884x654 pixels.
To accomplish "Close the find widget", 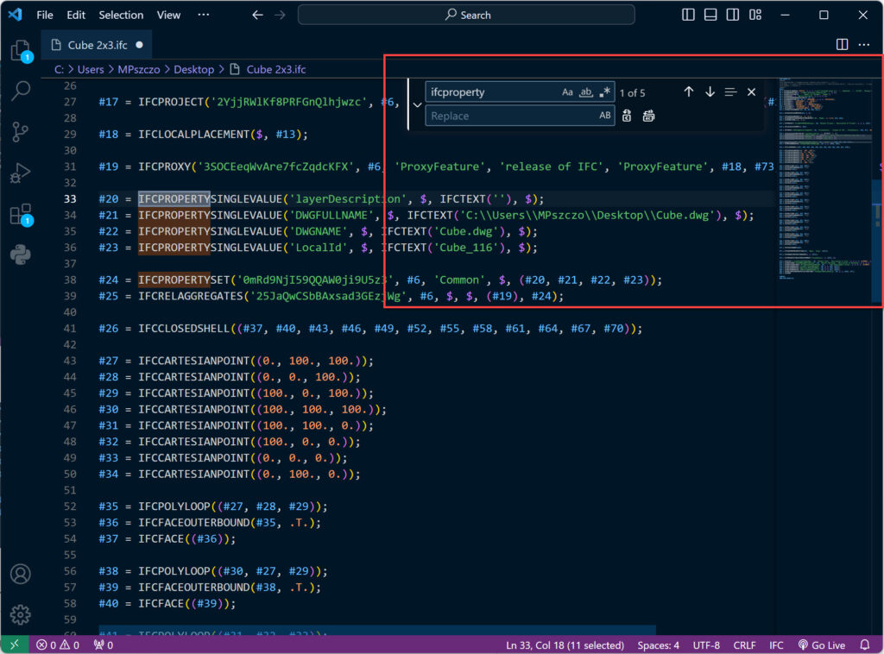I will tap(752, 91).
